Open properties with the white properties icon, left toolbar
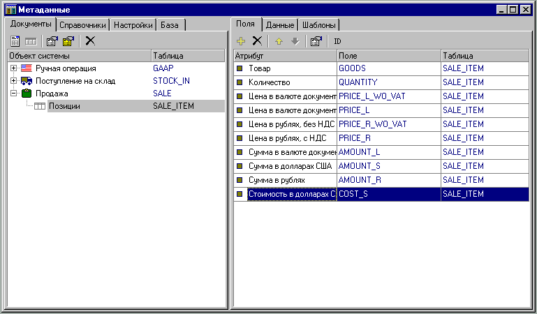This screenshot has height=314, width=537. 52,41
